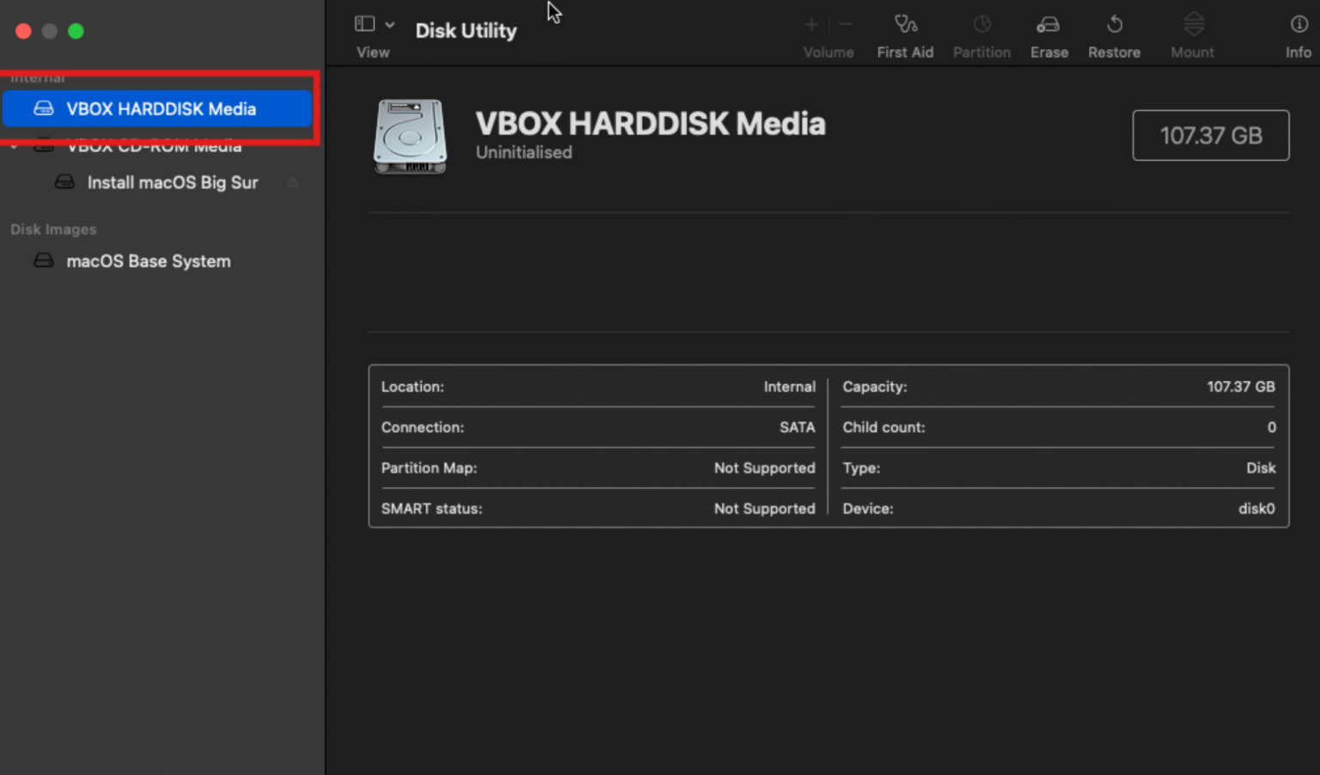
Task: Select Install macOS Big Sur volume
Action: pos(172,183)
